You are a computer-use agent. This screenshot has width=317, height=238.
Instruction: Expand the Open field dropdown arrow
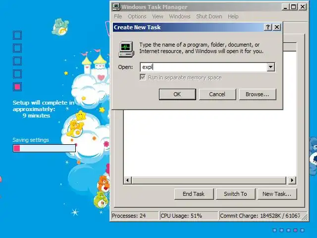click(270, 67)
